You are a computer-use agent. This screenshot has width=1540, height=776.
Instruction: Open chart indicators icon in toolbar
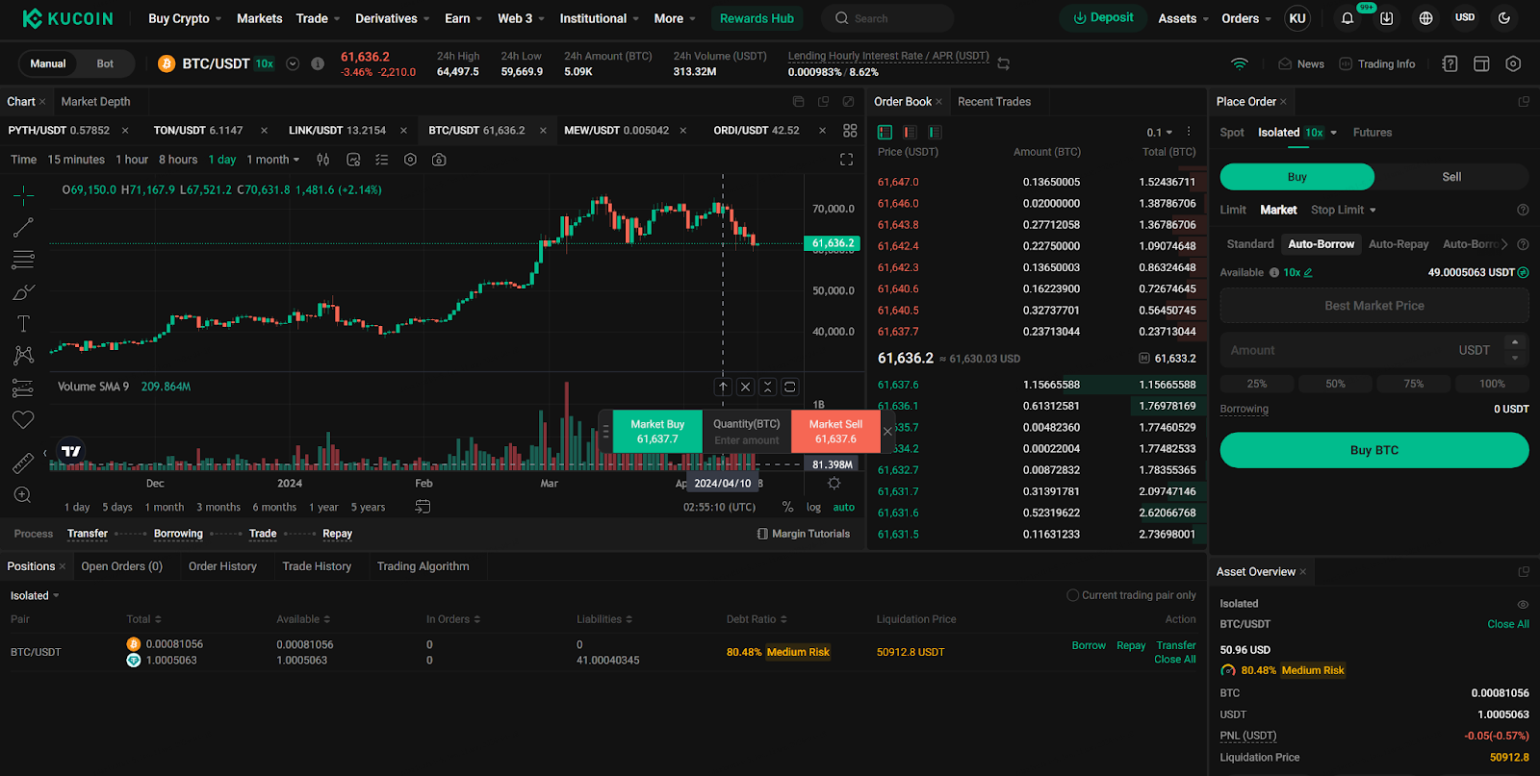point(353,160)
